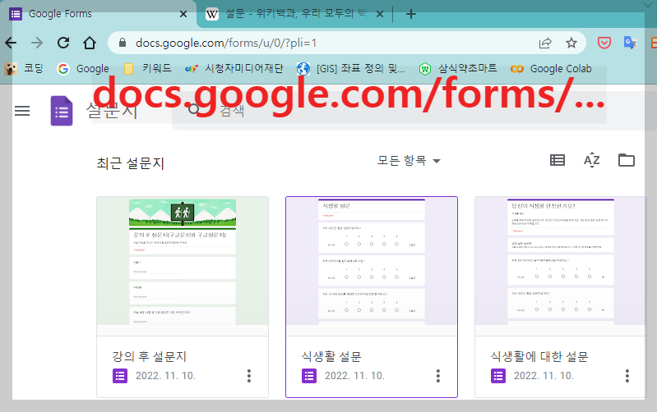Screen dimensions: 657x412
Task: Open the file picker folder icon
Action: point(627,160)
